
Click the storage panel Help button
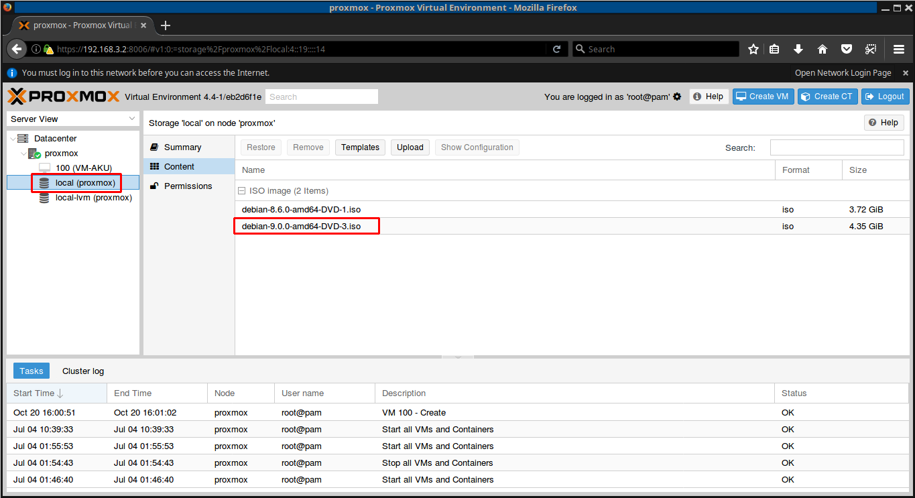tap(884, 123)
